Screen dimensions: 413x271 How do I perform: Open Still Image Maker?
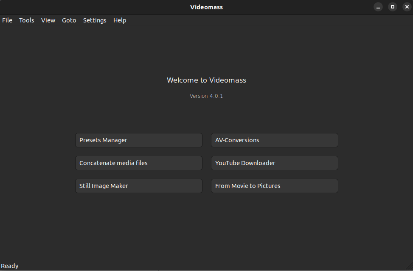139,186
